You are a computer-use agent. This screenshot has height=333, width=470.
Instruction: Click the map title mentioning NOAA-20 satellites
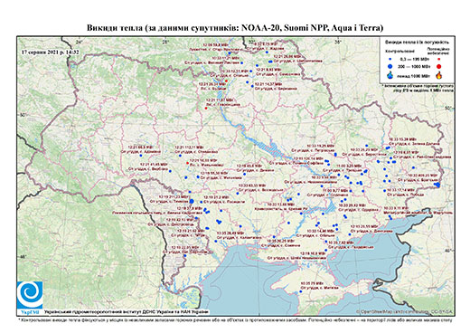click(235, 28)
